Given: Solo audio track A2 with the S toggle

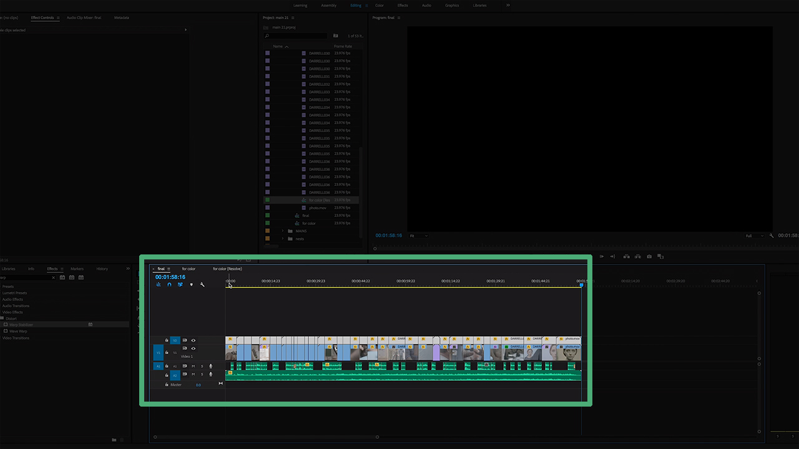Looking at the screenshot, I should (x=202, y=375).
